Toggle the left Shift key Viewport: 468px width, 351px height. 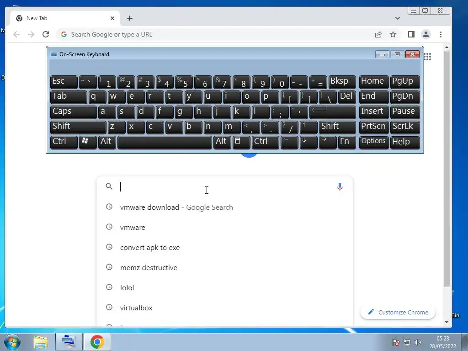coord(78,127)
